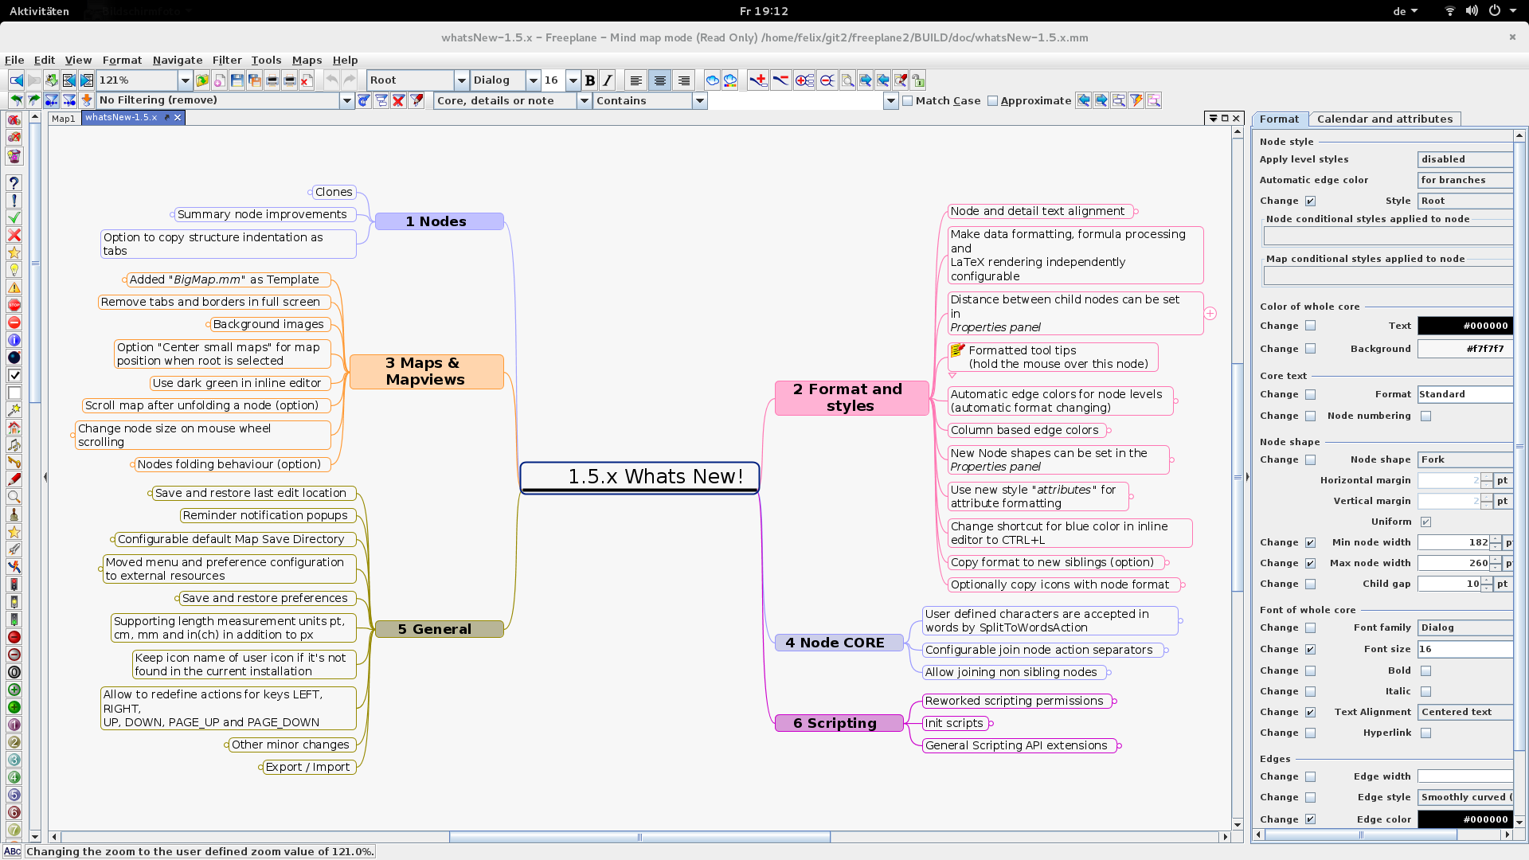
Task: Click the Format tab in right panel
Action: (x=1280, y=118)
